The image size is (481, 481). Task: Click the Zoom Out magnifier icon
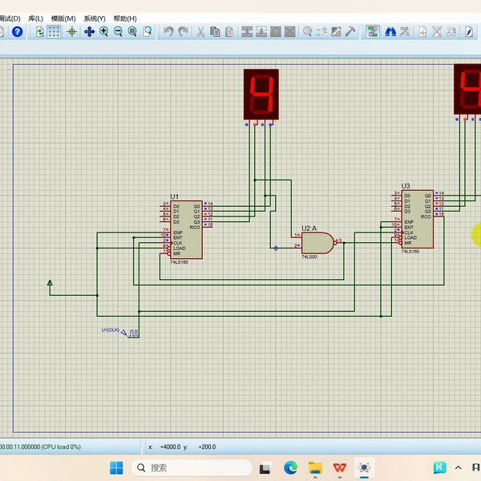[x=118, y=32]
